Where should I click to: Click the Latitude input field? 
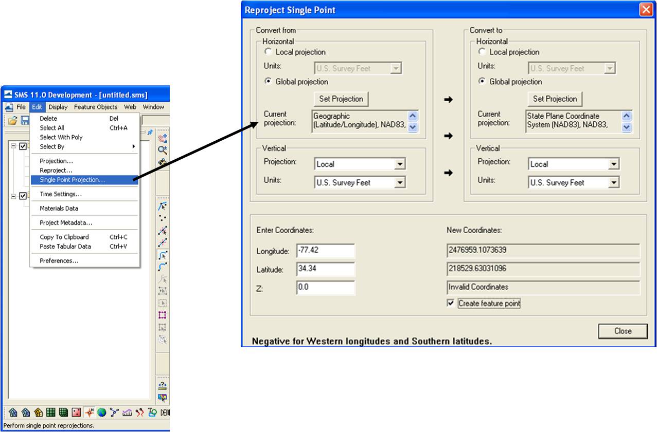[x=326, y=269]
